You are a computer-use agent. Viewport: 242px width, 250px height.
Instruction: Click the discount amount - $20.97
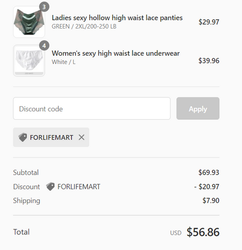pos(207,186)
